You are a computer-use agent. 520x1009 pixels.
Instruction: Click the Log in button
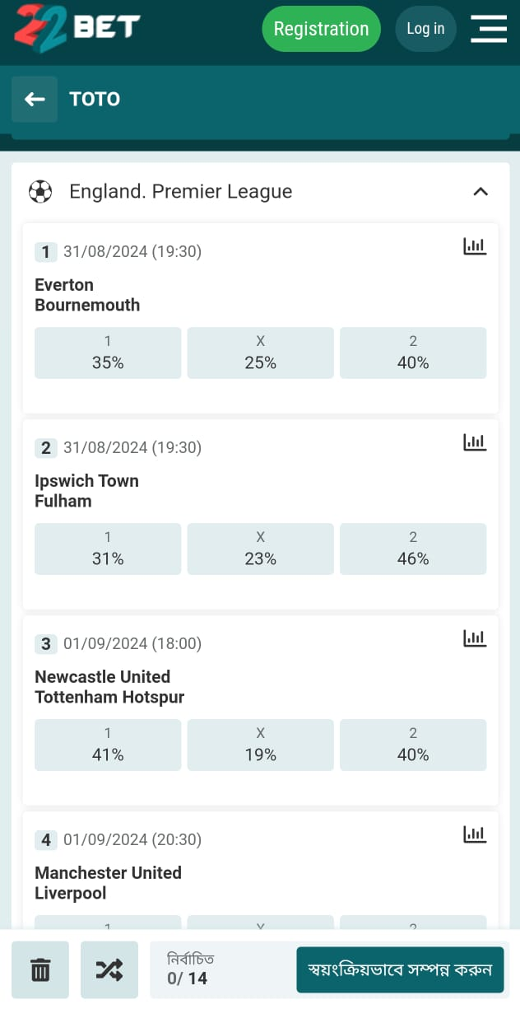pyautogui.click(x=425, y=29)
